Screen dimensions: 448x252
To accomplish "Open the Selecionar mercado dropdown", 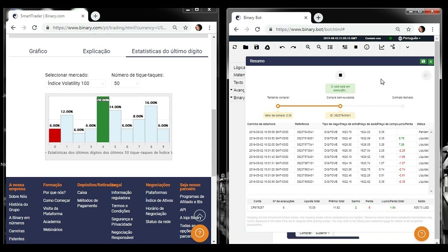I will [75, 83].
